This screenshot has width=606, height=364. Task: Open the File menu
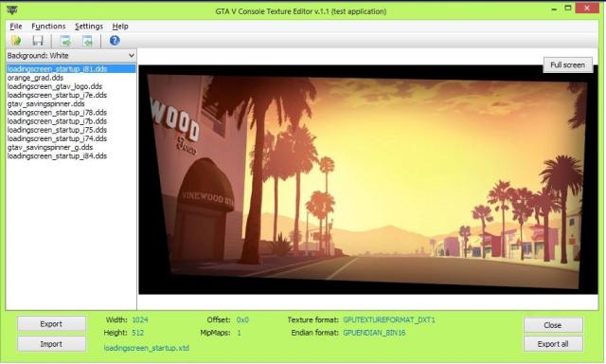(15, 27)
